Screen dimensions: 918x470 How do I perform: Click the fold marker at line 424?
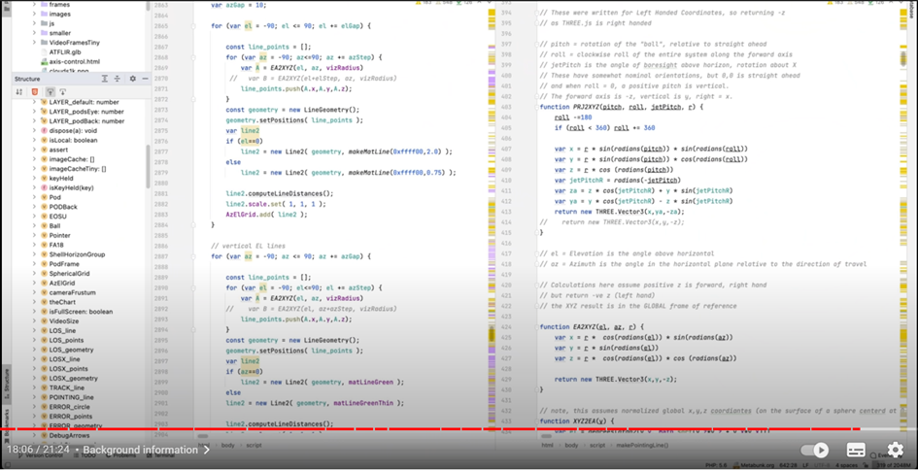[536, 326]
